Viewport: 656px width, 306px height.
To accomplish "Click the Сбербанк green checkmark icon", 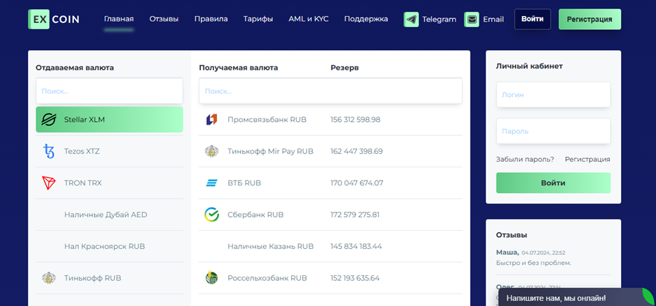I will point(211,215).
